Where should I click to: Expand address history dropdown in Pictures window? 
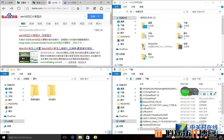[72, 79]
